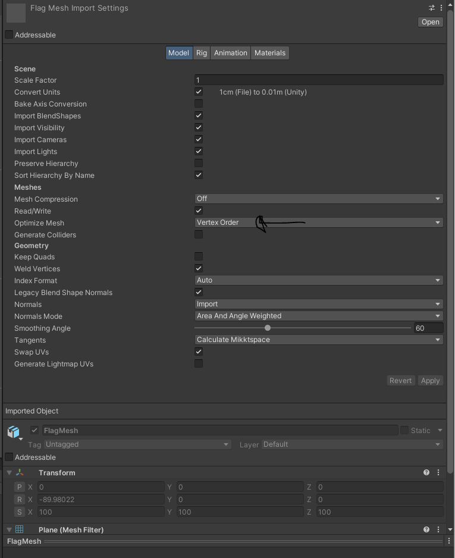Open the Mesh Compression dropdown
The image size is (455, 558).
click(x=319, y=199)
